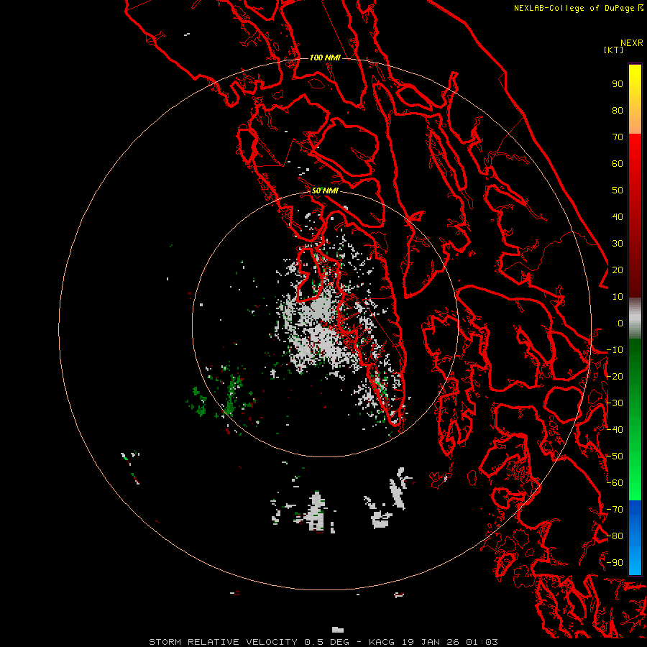Click the blue bottom segment of color bar

[x=635, y=538]
